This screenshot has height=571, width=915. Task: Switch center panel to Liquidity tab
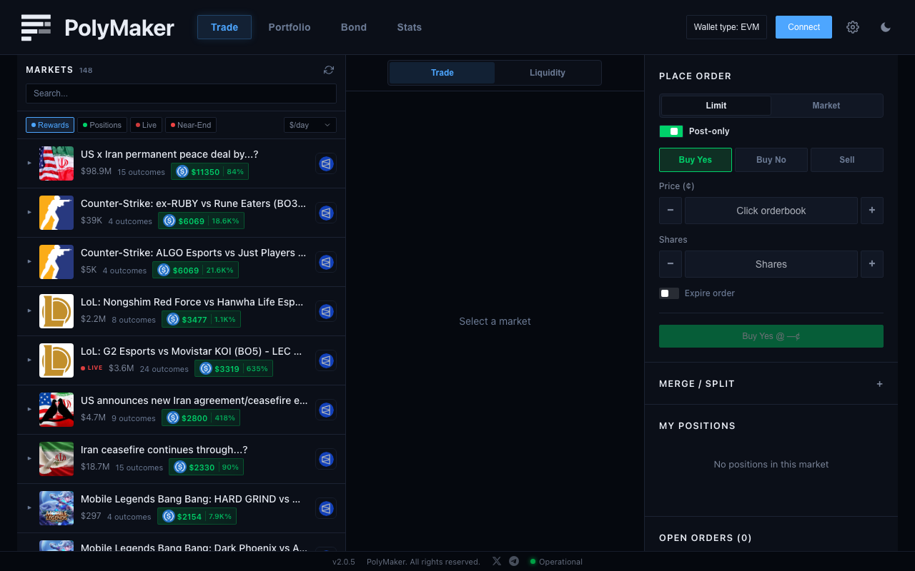548,73
